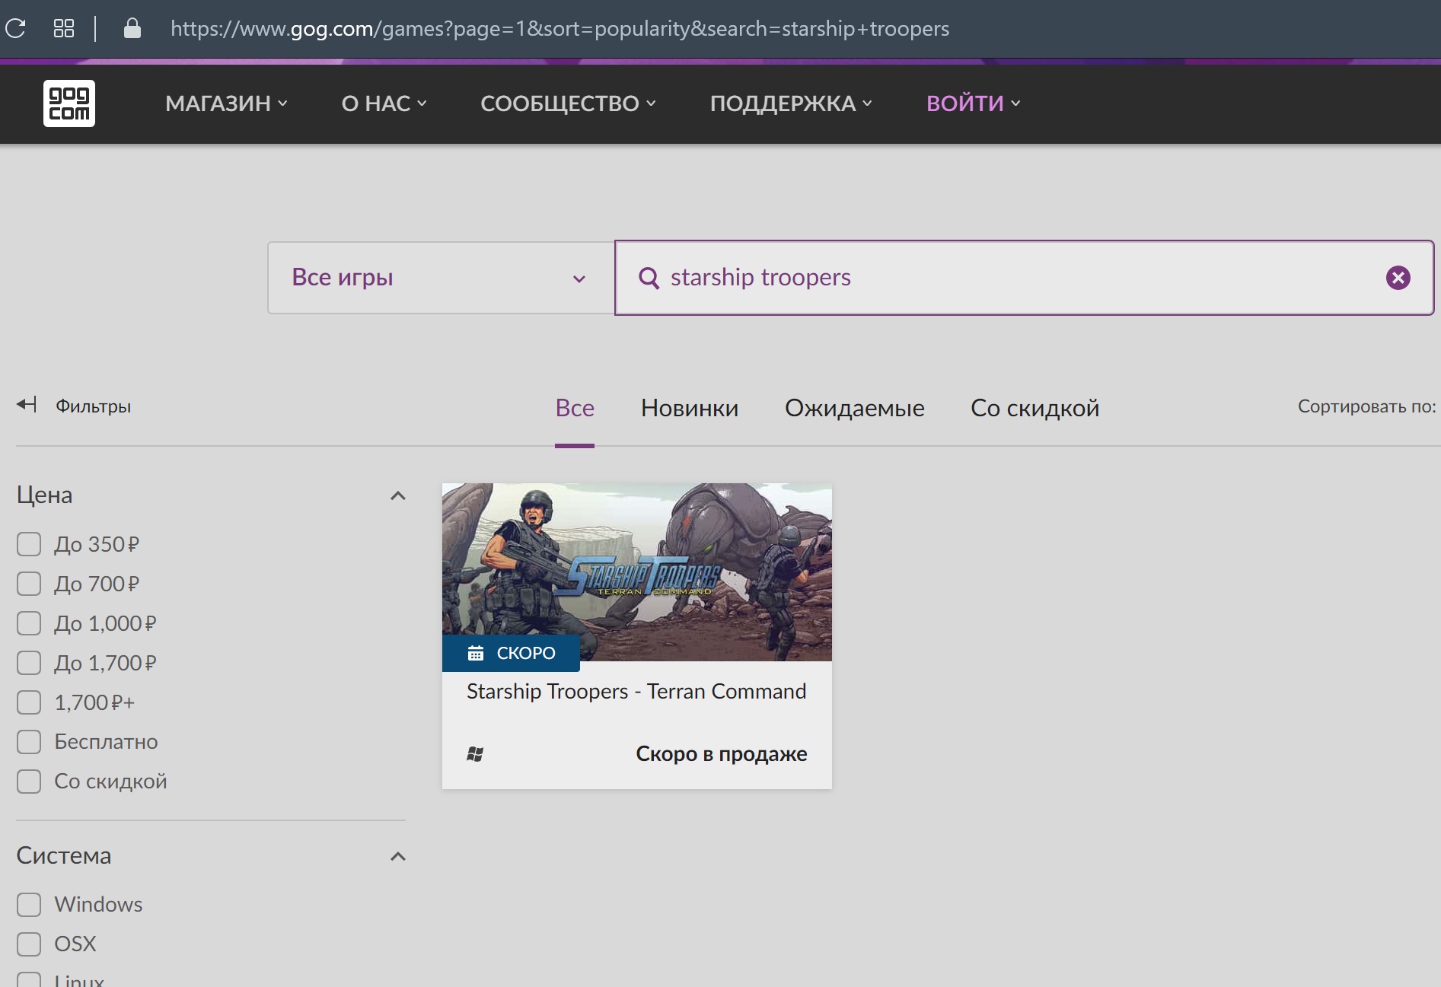Tick the 1,700₽+ price checkbox
The height and width of the screenshot is (987, 1441).
point(29,702)
